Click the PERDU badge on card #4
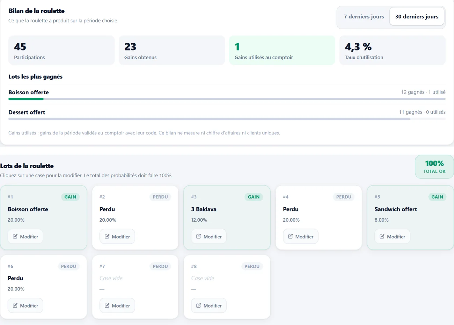The width and height of the screenshot is (454, 325). [x=344, y=197]
